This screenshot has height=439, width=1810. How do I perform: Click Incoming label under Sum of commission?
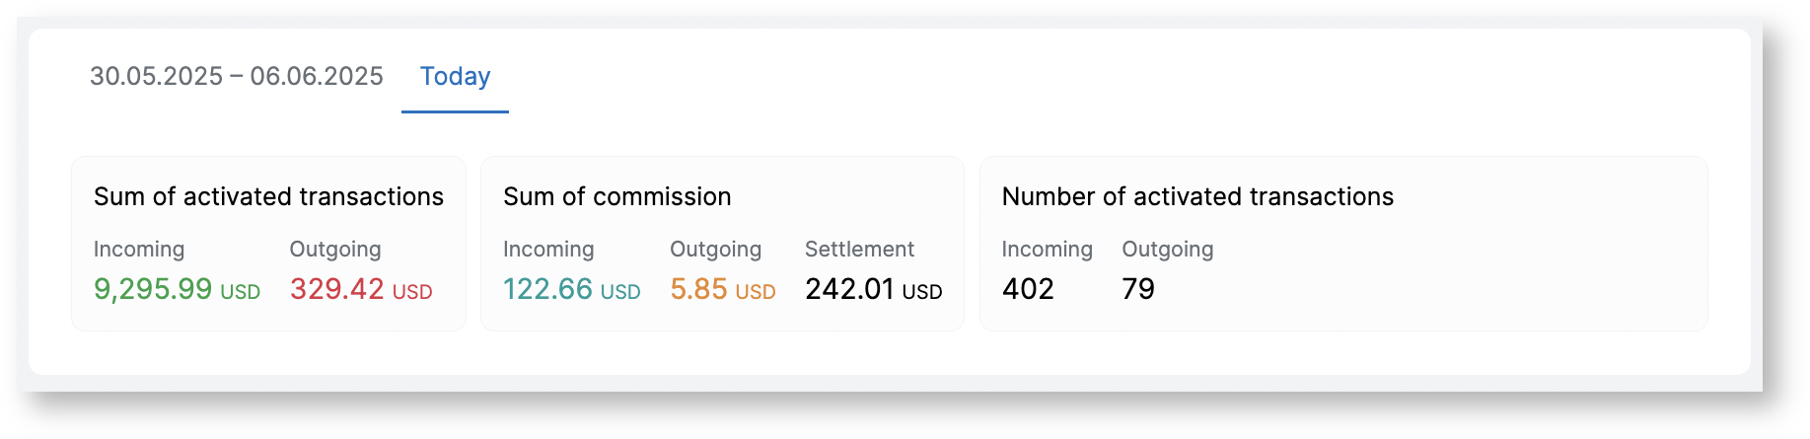[548, 250]
